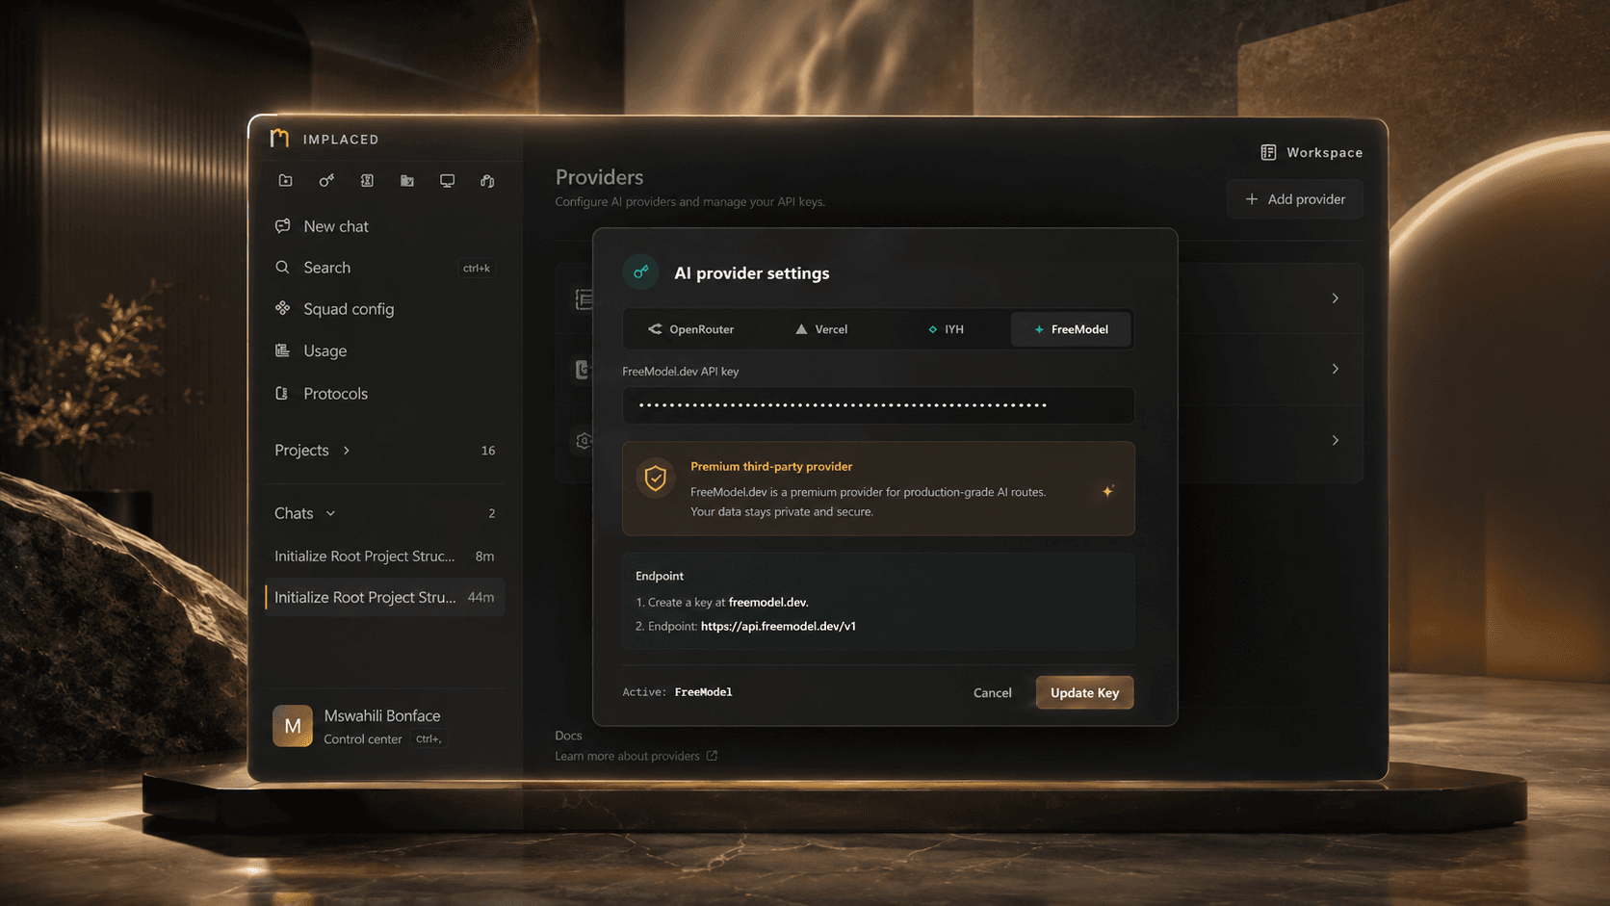Click the Update Key button
The image size is (1610, 906).
pos(1084,692)
